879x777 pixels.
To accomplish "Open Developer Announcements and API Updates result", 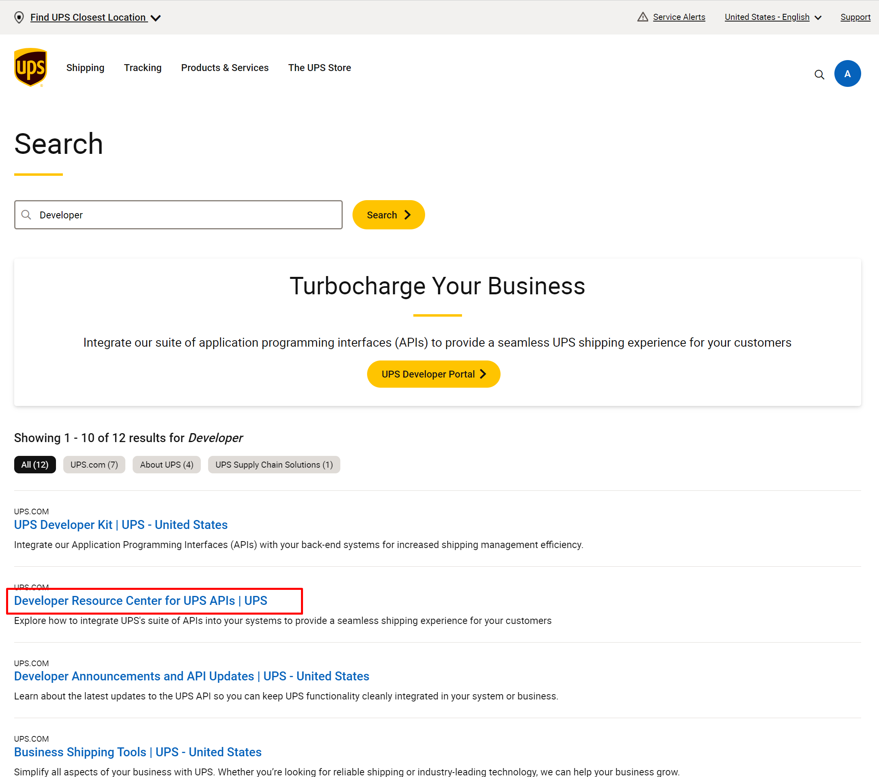I will (x=192, y=676).
